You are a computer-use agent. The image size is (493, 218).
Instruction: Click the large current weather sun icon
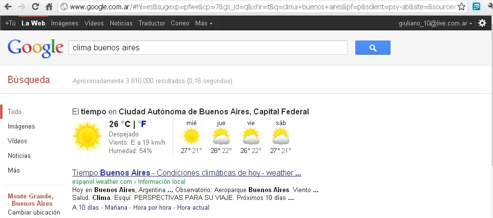tap(87, 136)
